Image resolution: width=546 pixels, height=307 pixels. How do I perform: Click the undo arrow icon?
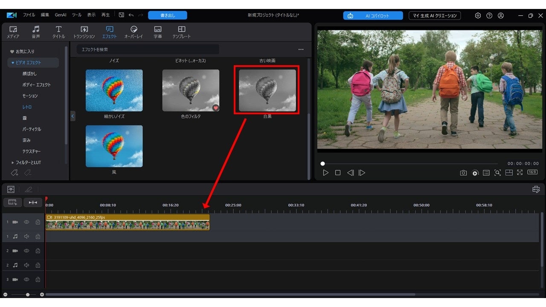coord(131,15)
